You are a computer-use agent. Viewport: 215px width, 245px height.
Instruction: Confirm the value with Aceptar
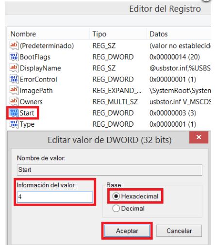pyautogui.click(x=127, y=231)
